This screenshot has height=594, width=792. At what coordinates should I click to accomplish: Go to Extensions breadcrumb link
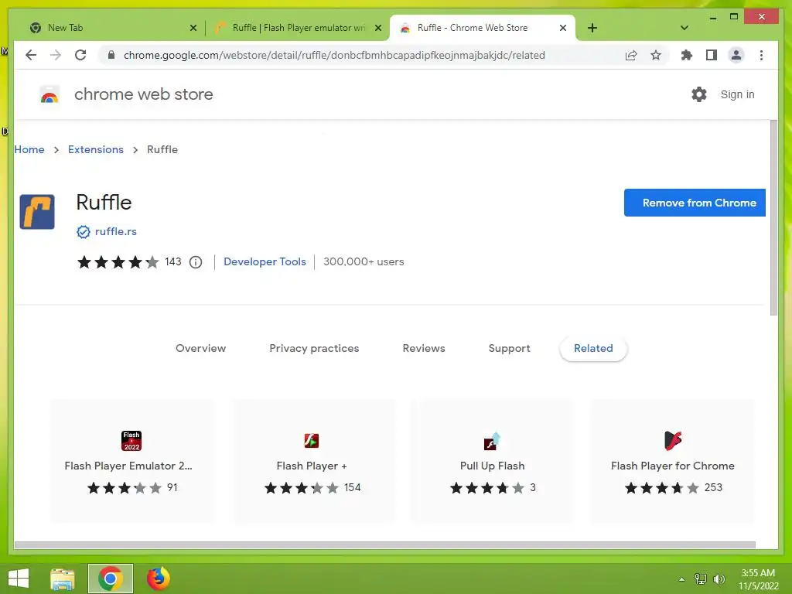coord(95,149)
